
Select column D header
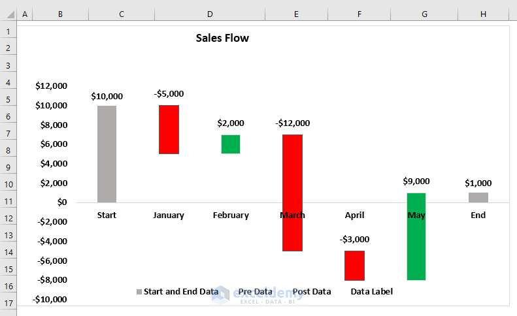tap(209, 14)
